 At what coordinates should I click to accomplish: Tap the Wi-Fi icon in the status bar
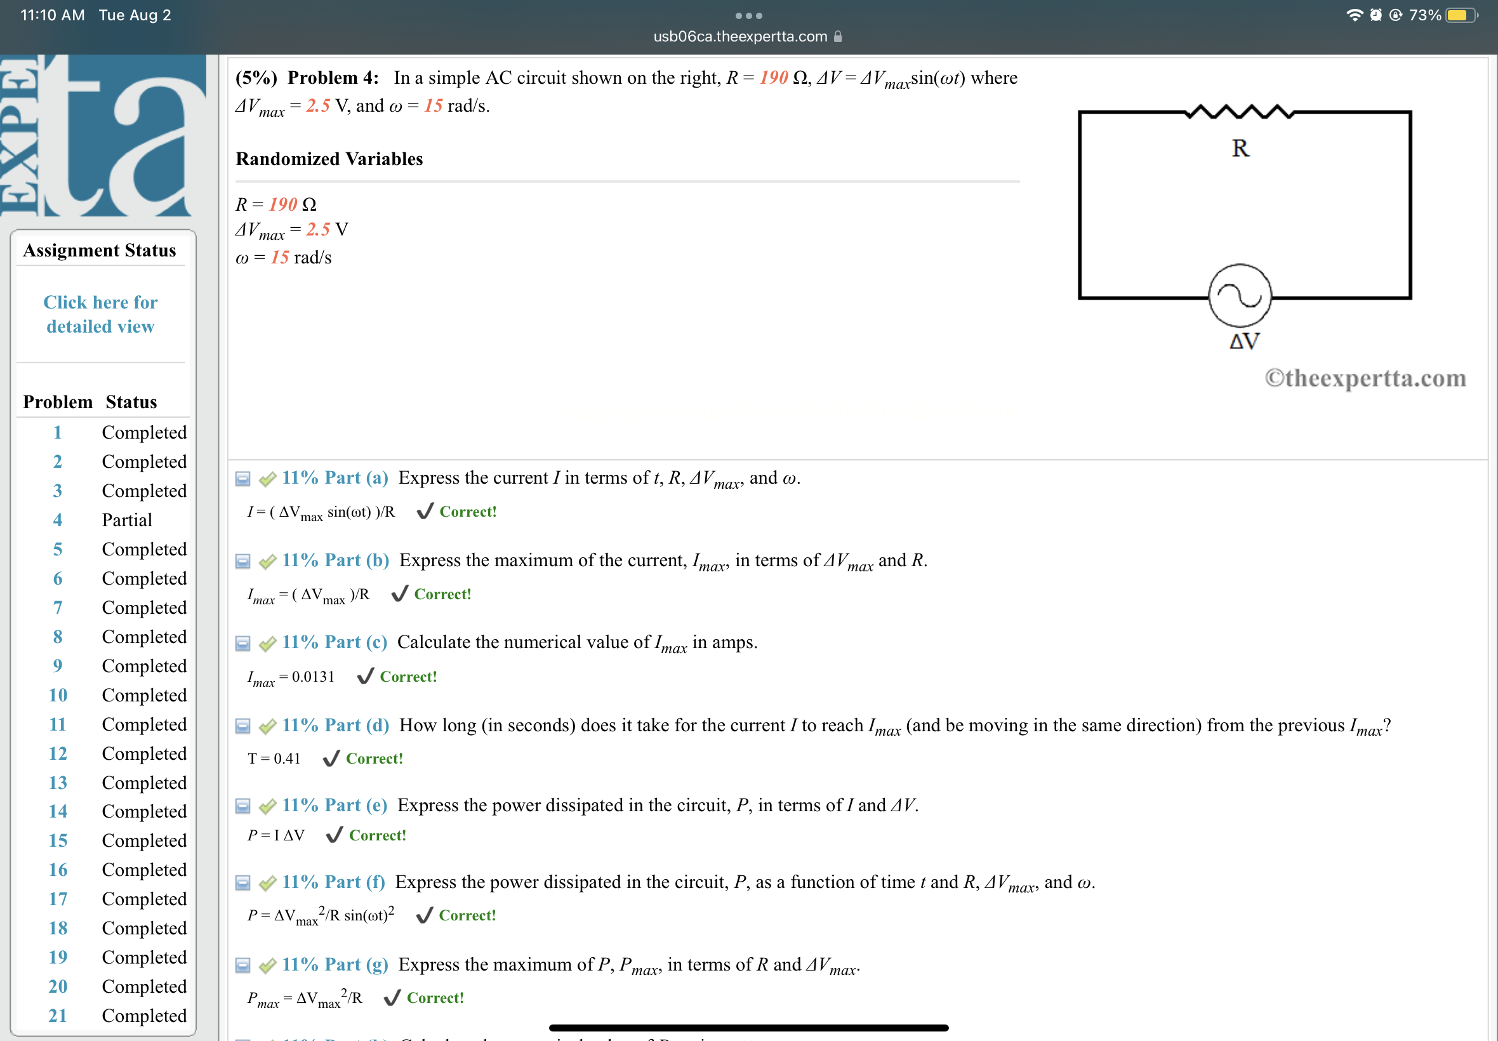pyautogui.click(x=1355, y=15)
